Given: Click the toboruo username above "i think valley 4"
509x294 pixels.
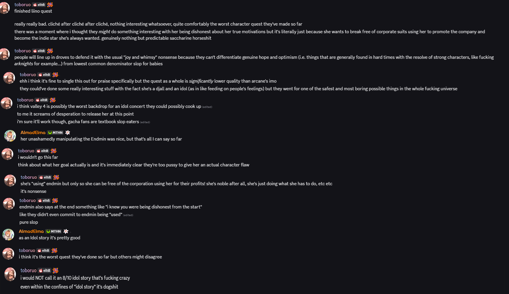Looking at the screenshot, I should coord(25,100).
